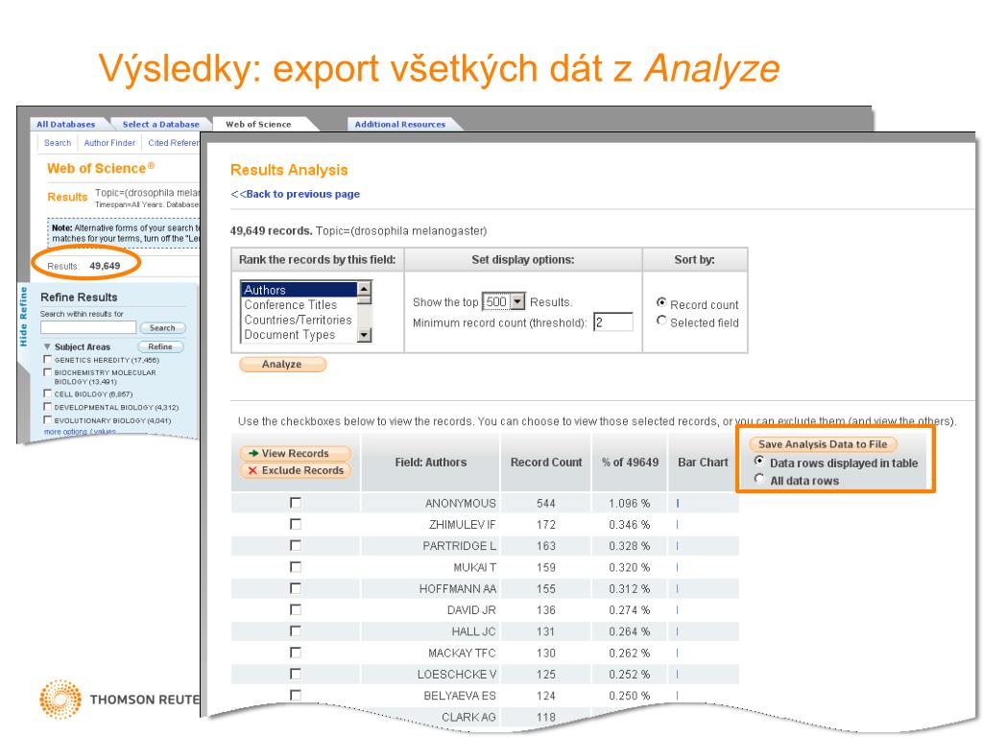Check the BELYAEVA ES author checkbox

pyautogui.click(x=296, y=695)
